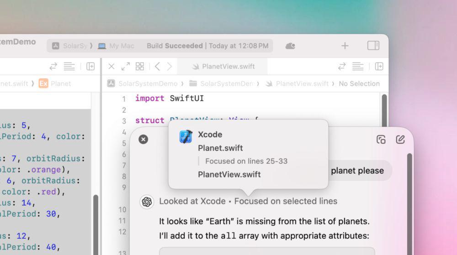Click the ChatGPT panel scrollbar
Screen dimensions: 457x255
[409, 203]
